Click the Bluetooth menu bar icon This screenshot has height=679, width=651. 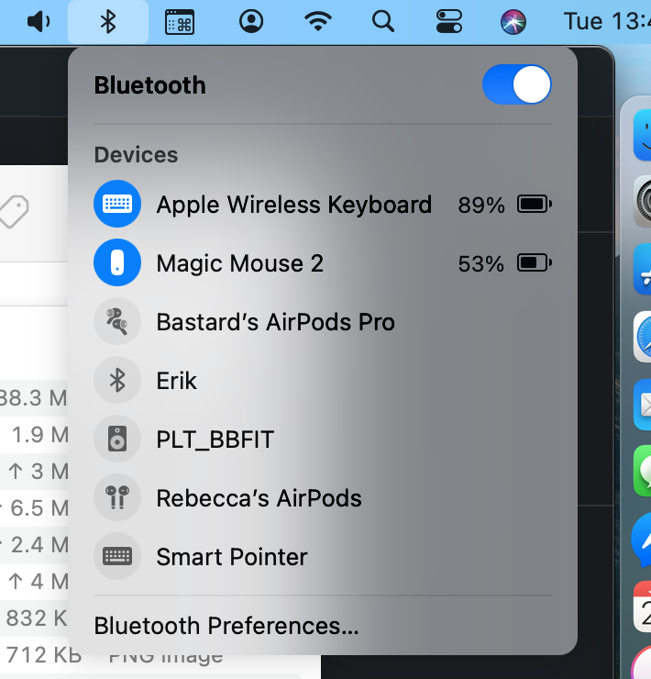pyautogui.click(x=108, y=22)
